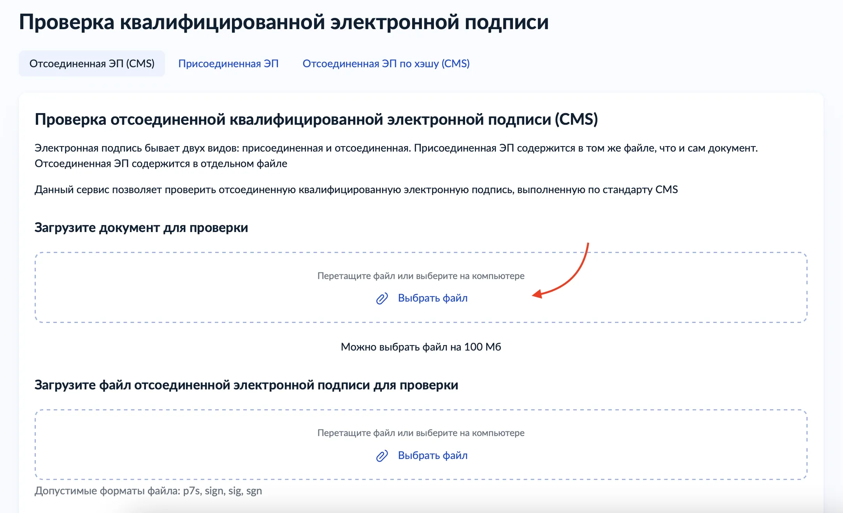Click the 'Загрузите документ для проверки' heading

tap(141, 228)
